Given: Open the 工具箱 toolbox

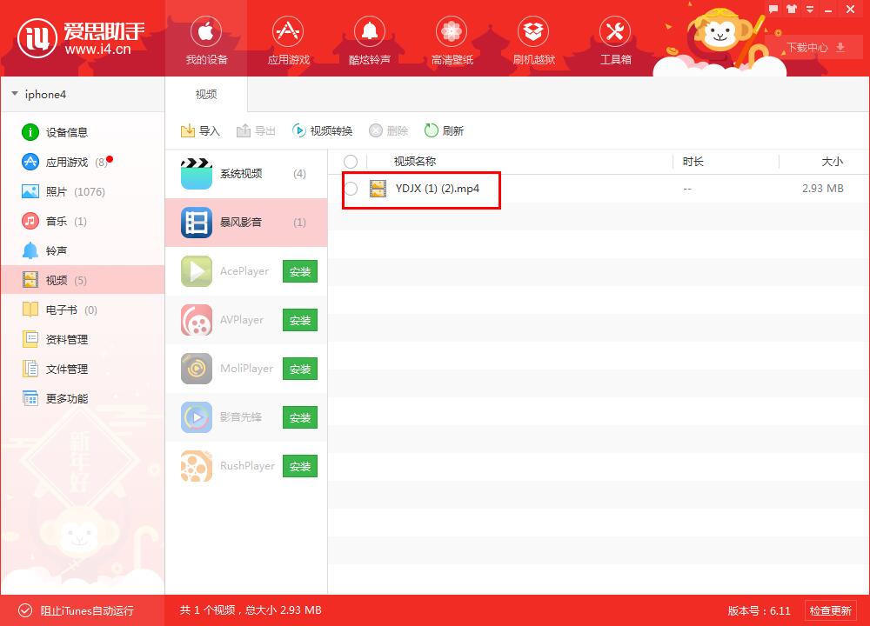Looking at the screenshot, I should [x=614, y=39].
